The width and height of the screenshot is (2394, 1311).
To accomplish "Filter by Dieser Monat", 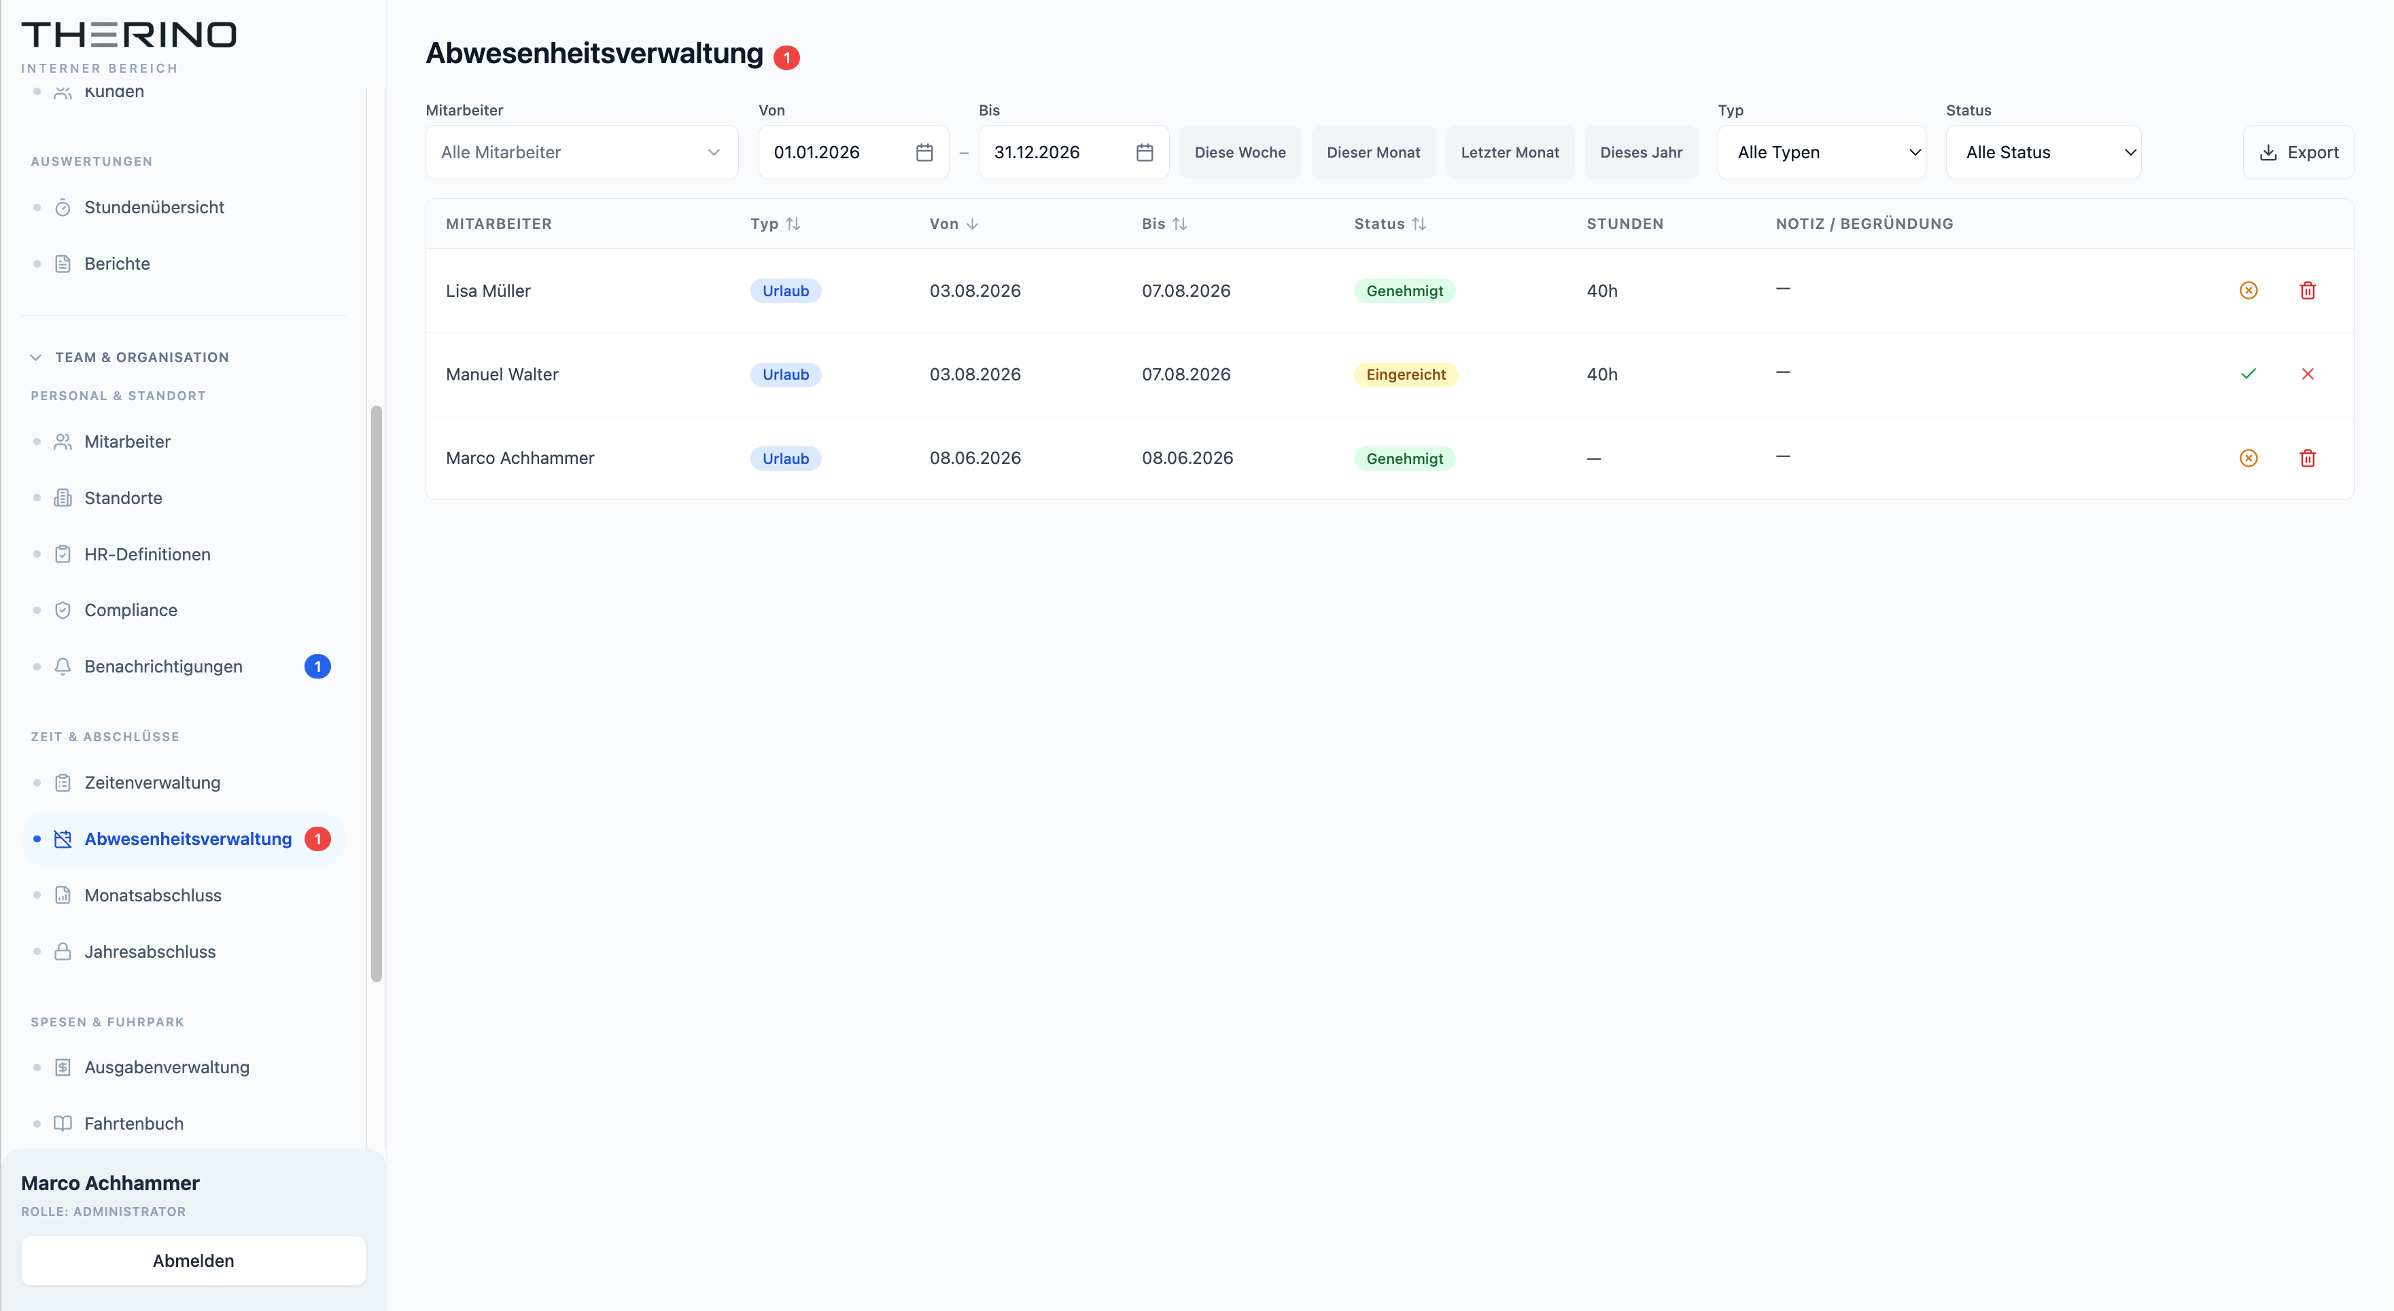I will pos(1372,152).
